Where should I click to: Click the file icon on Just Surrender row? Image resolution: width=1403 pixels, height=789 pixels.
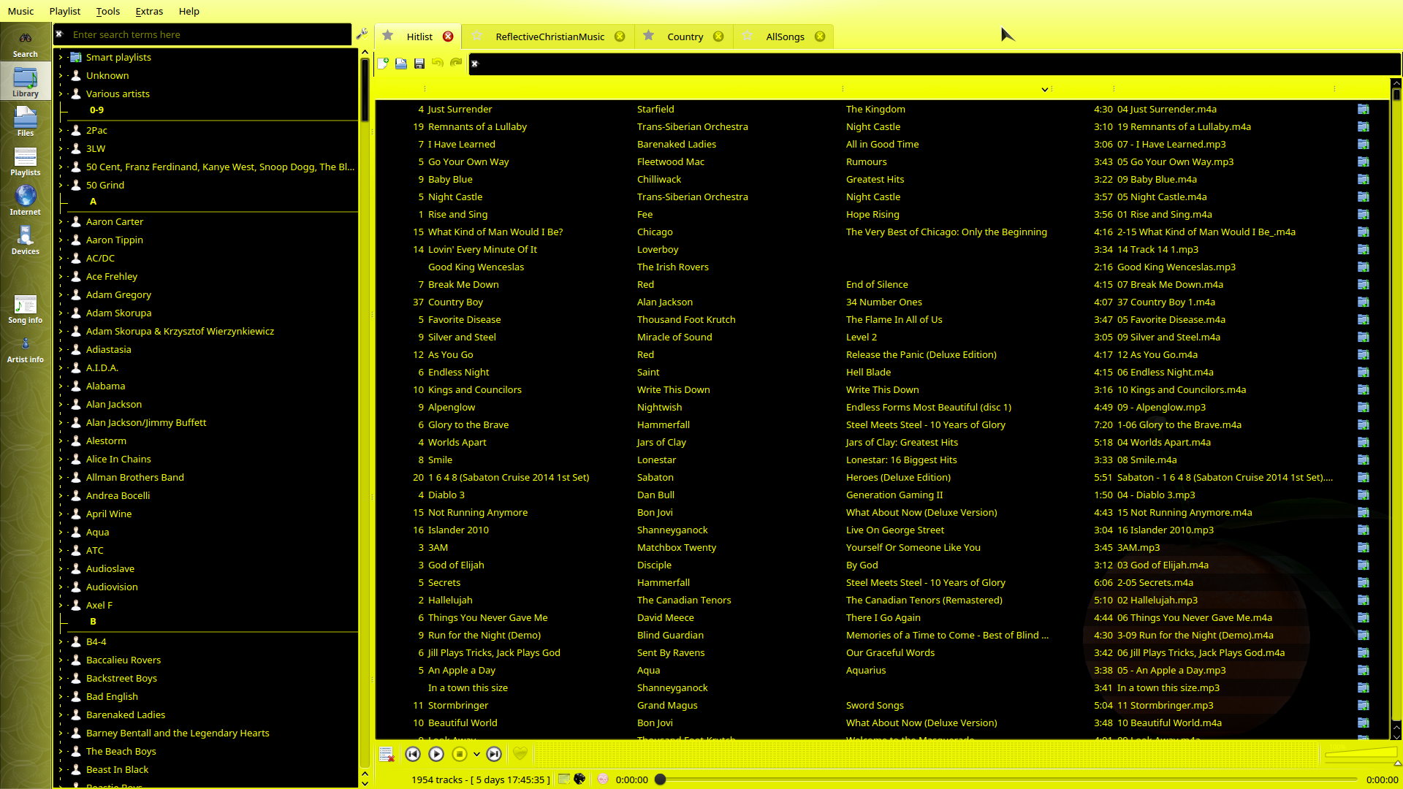pyautogui.click(x=1363, y=109)
